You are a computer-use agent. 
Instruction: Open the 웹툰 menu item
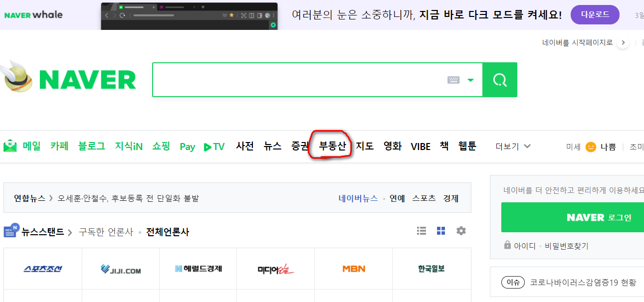467,146
